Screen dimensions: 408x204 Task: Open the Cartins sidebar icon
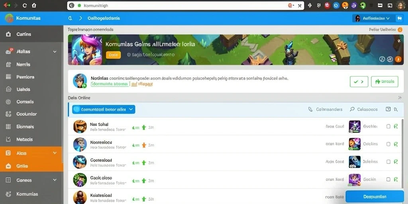click(x=8, y=34)
